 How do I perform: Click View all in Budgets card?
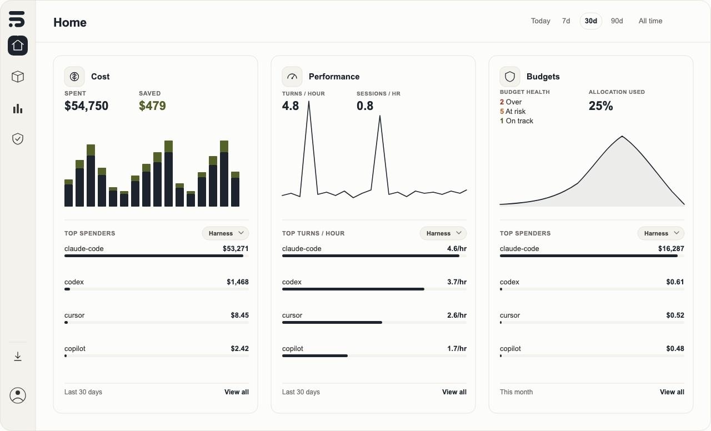[672, 392]
